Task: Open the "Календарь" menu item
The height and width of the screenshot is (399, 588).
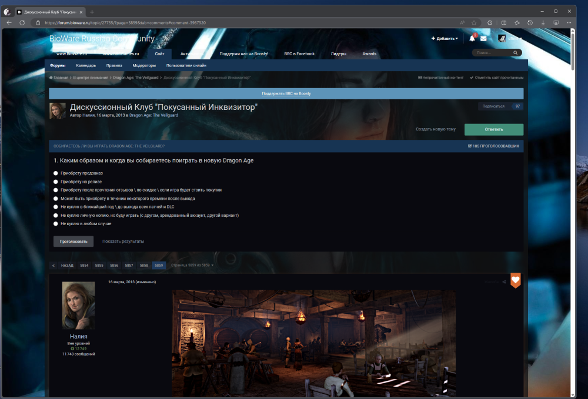Action: (86, 66)
